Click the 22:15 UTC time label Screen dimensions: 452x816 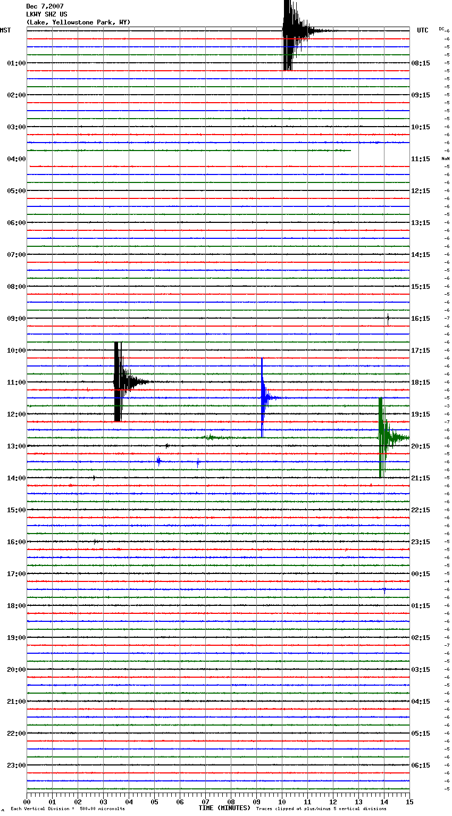(x=421, y=510)
